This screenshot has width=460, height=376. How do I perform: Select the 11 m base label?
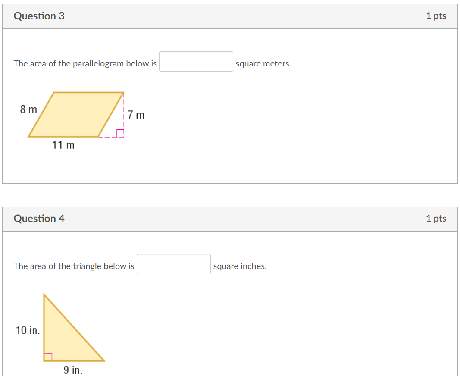pos(63,145)
